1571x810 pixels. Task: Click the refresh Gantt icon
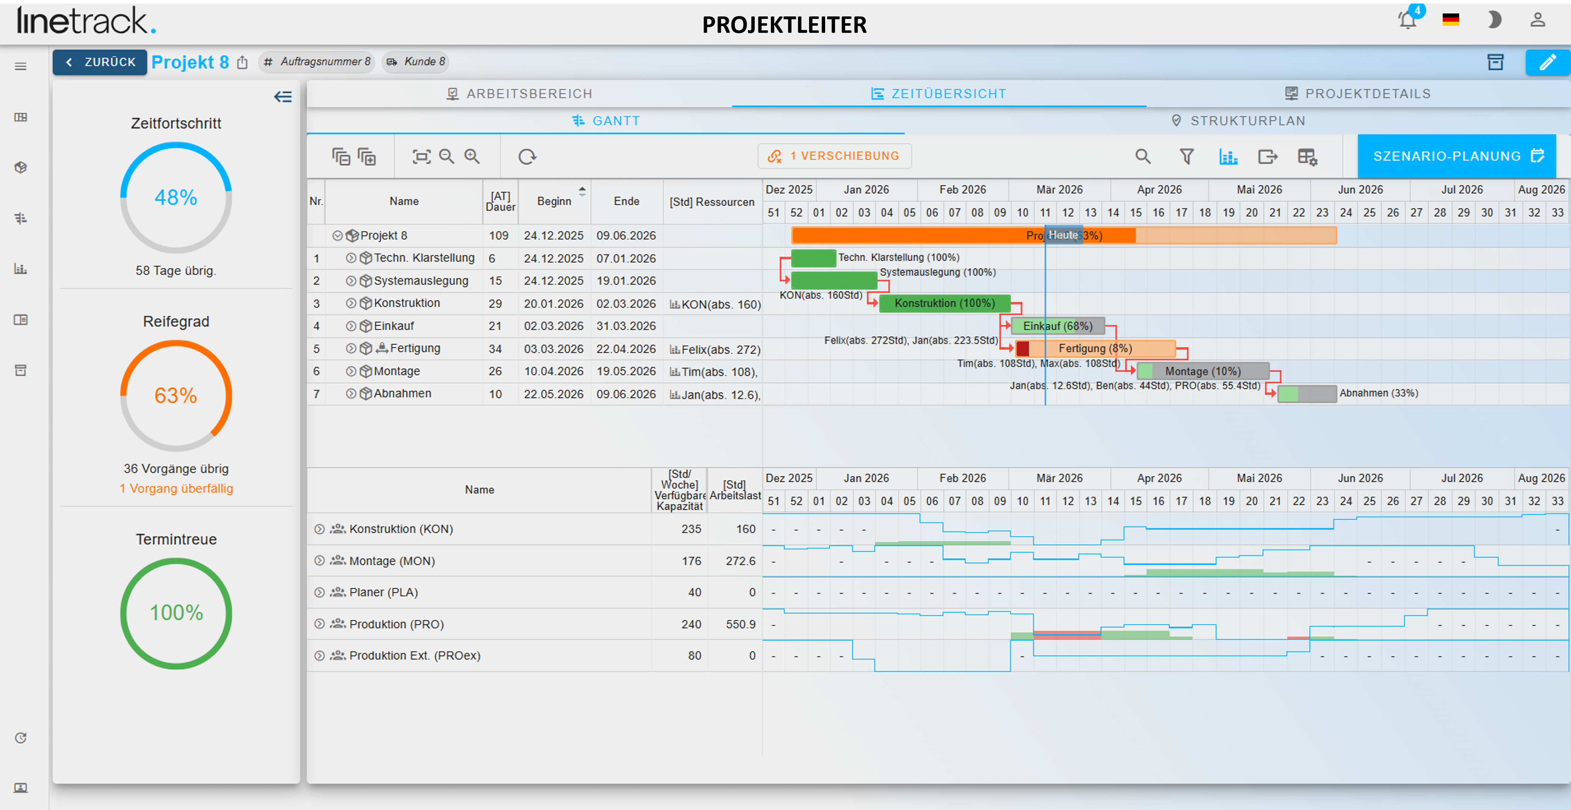tap(527, 157)
